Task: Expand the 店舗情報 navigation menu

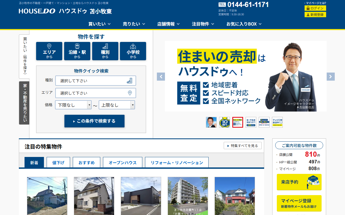Action: [168, 24]
